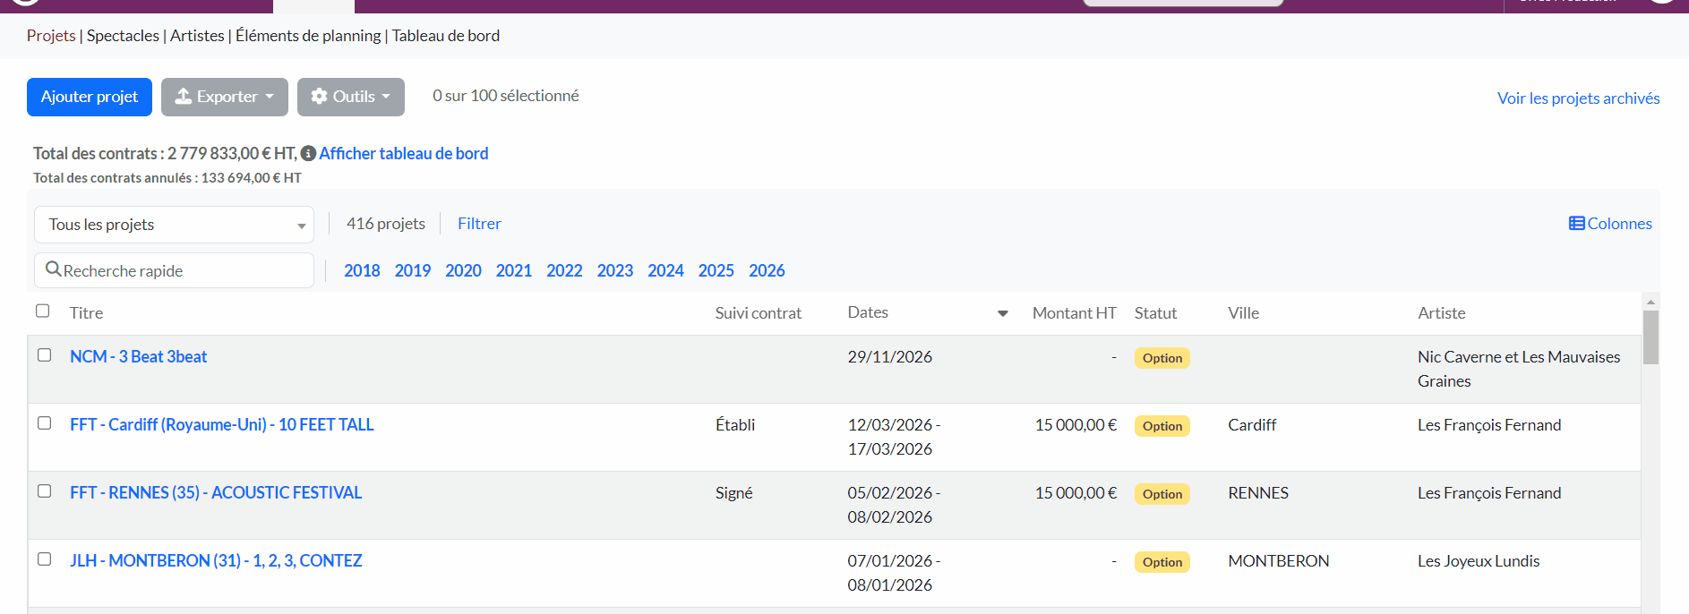Open Voir les projets archivés link

coord(1578,98)
